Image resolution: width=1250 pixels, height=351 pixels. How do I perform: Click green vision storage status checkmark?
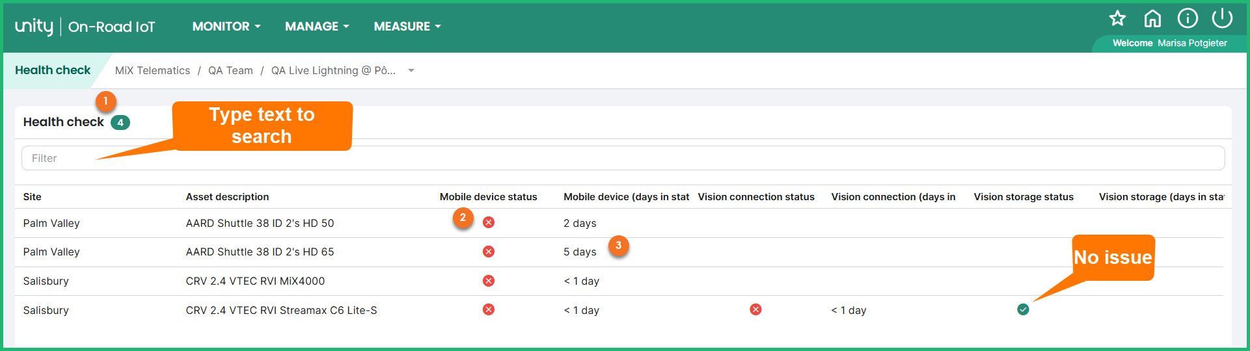point(1023,310)
